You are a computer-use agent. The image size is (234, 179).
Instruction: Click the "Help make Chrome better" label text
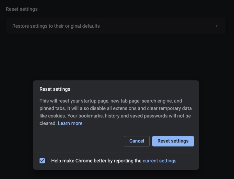pyautogui.click(x=96, y=161)
